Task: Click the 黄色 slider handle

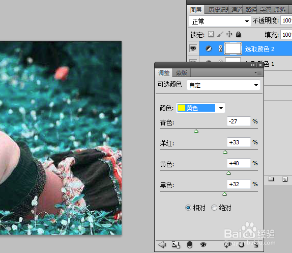Action: coord(229,173)
